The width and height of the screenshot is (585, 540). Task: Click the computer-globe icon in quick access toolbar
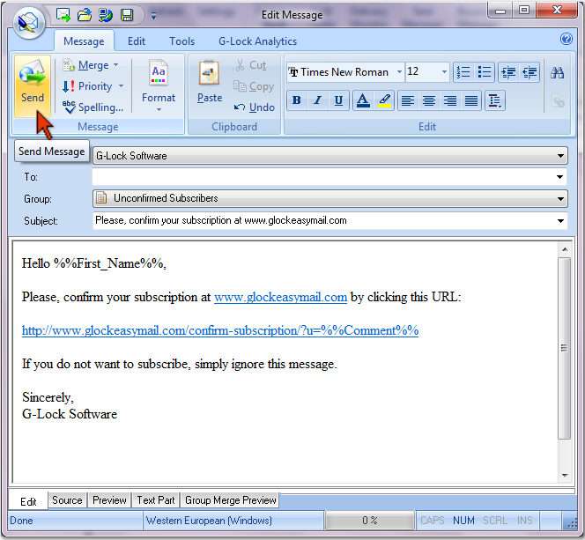106,15
